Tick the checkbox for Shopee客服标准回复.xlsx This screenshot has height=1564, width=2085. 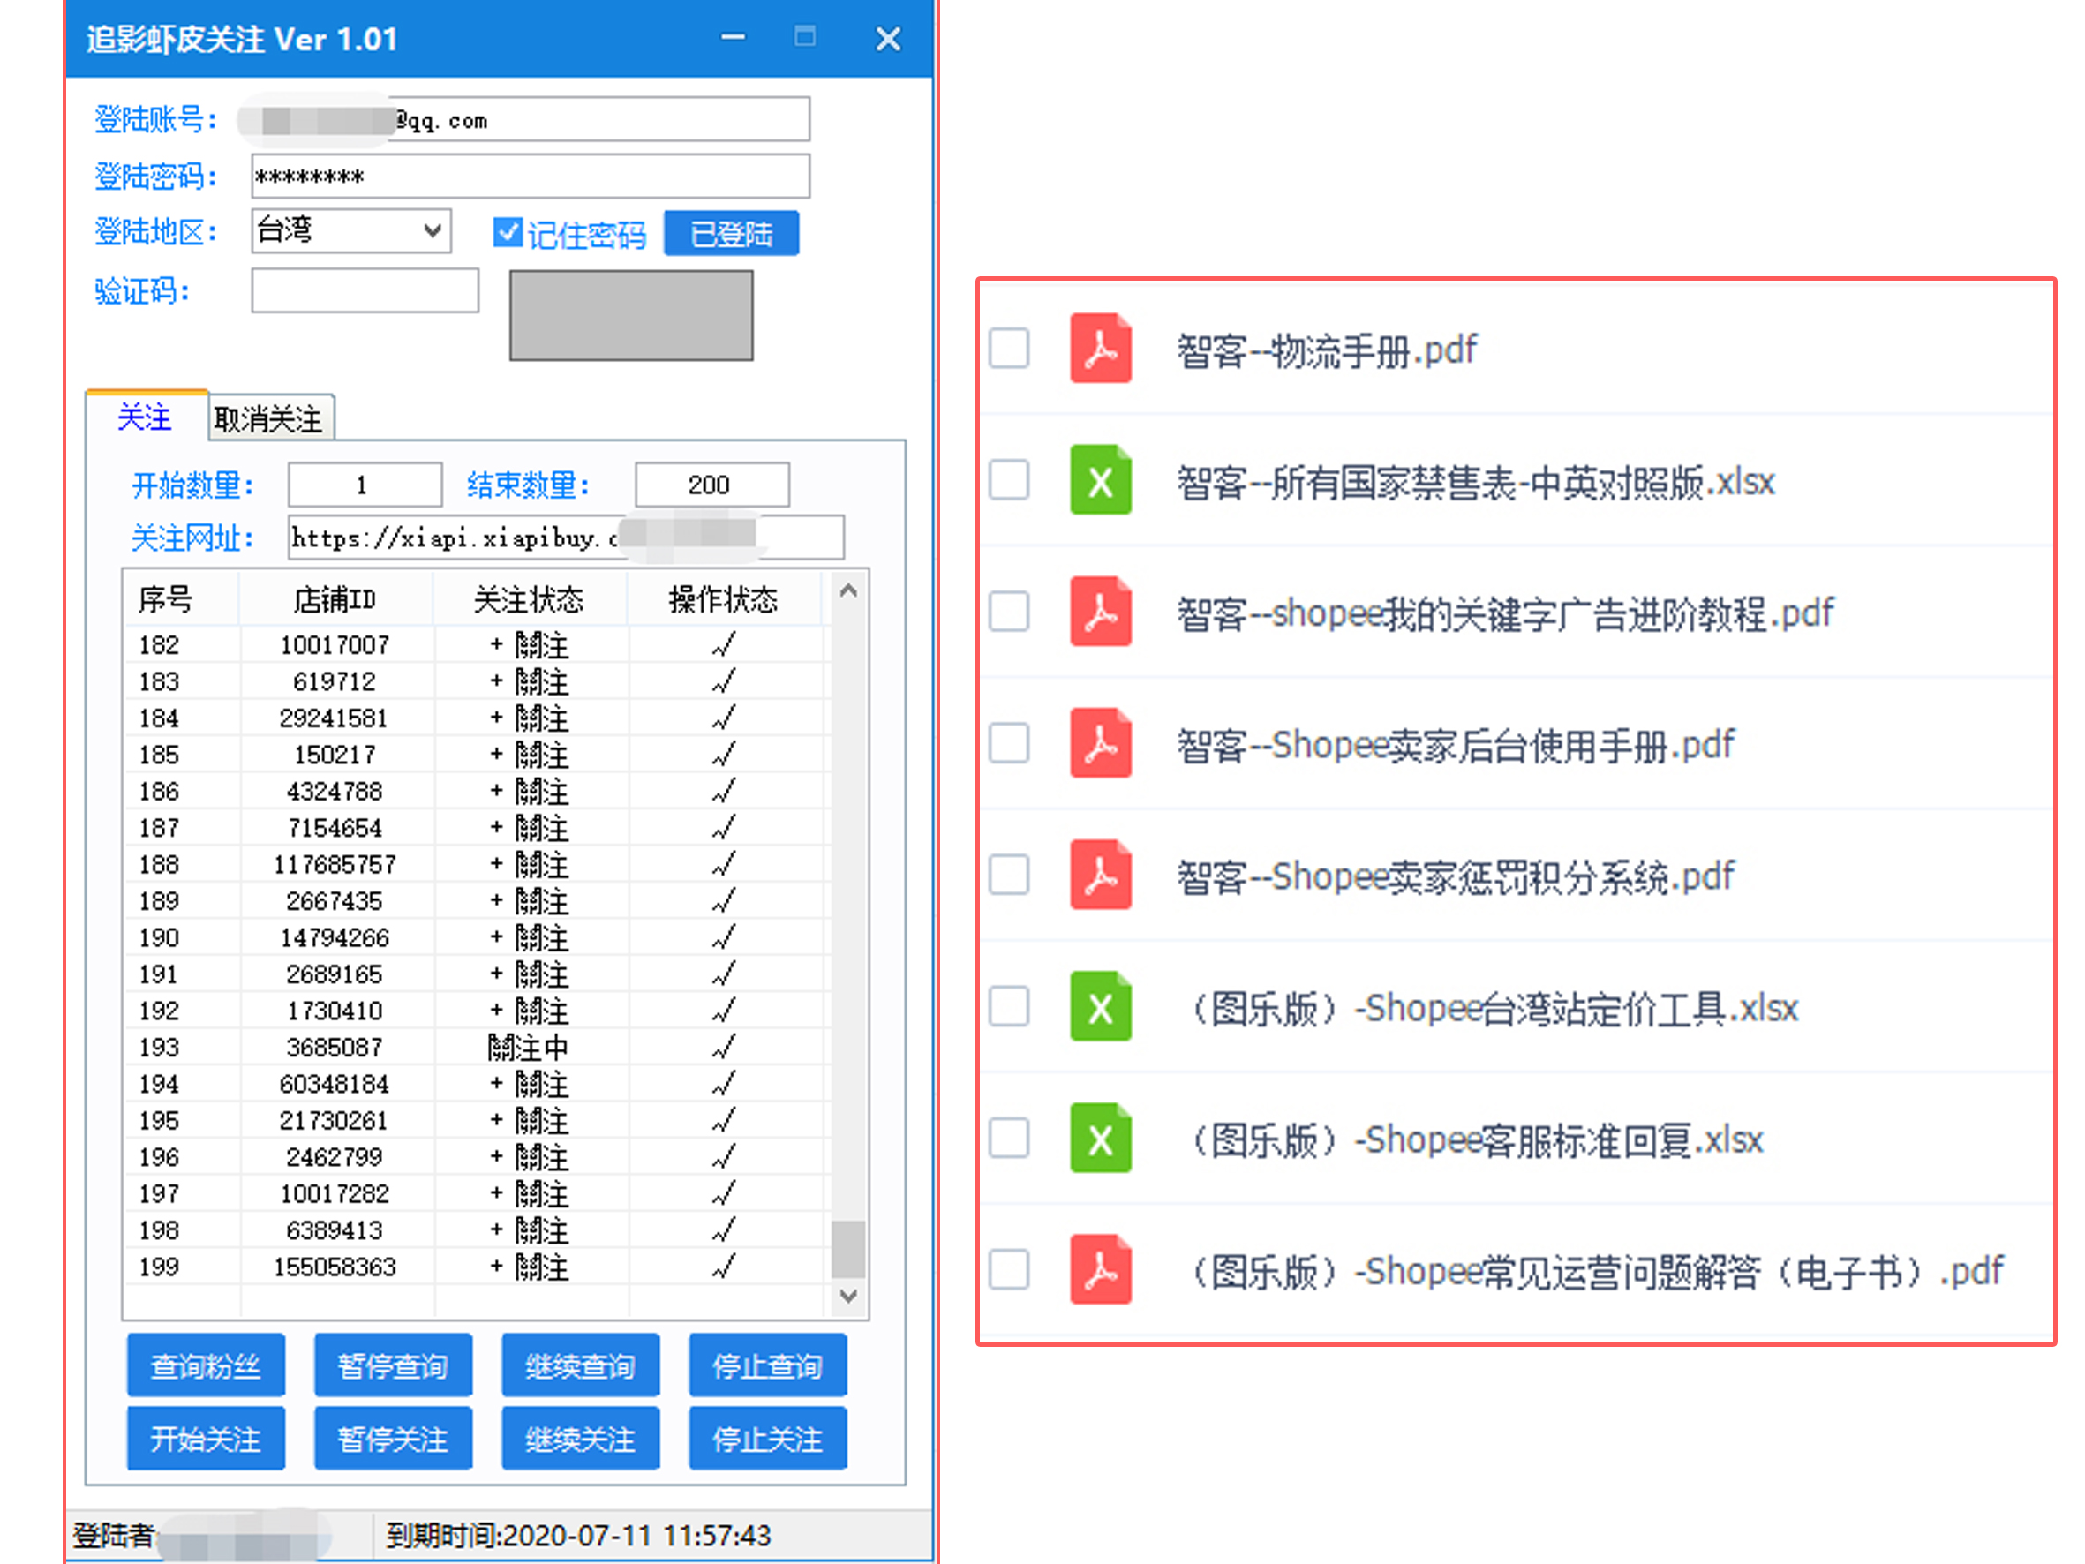coord(1009,1138)
